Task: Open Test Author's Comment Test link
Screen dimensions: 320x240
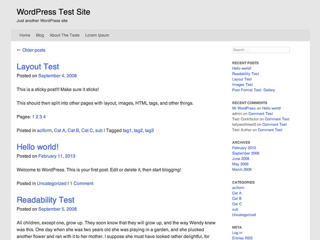Action: (270, 130)
